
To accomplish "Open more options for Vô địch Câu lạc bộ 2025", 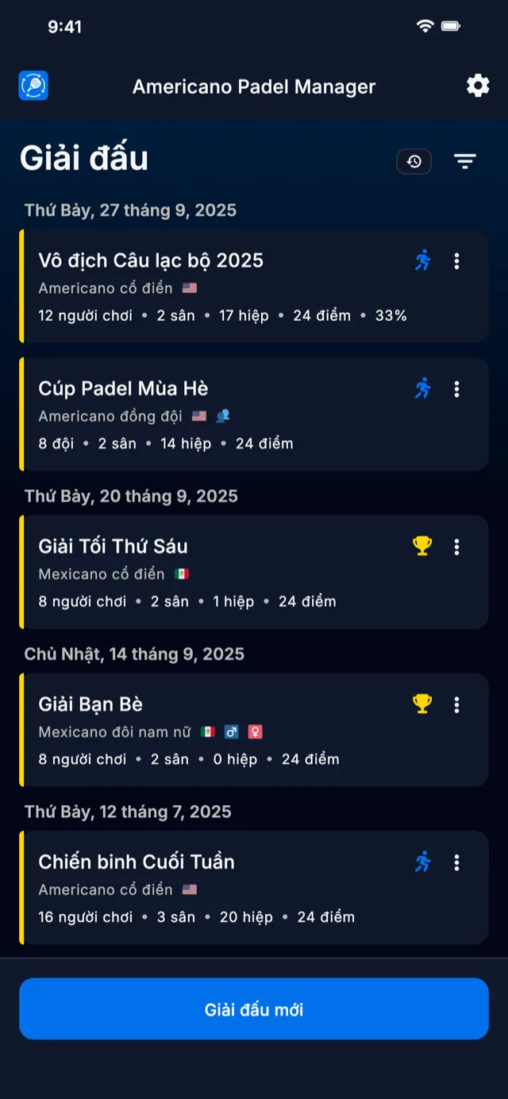I will [x=456, y=260].
